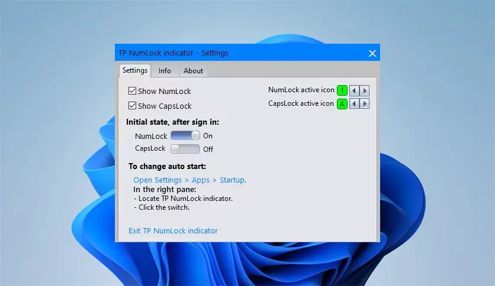Viewport: 495px width, 286px height.
Task: Click the '- Click the switch.' text
Action: tap(162, 207)
